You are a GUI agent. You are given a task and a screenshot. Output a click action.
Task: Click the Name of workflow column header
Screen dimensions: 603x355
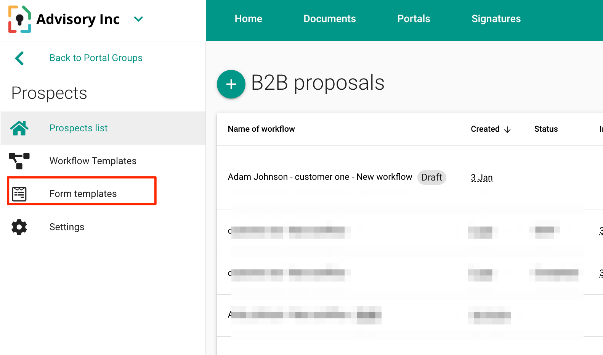coord(261,129)
